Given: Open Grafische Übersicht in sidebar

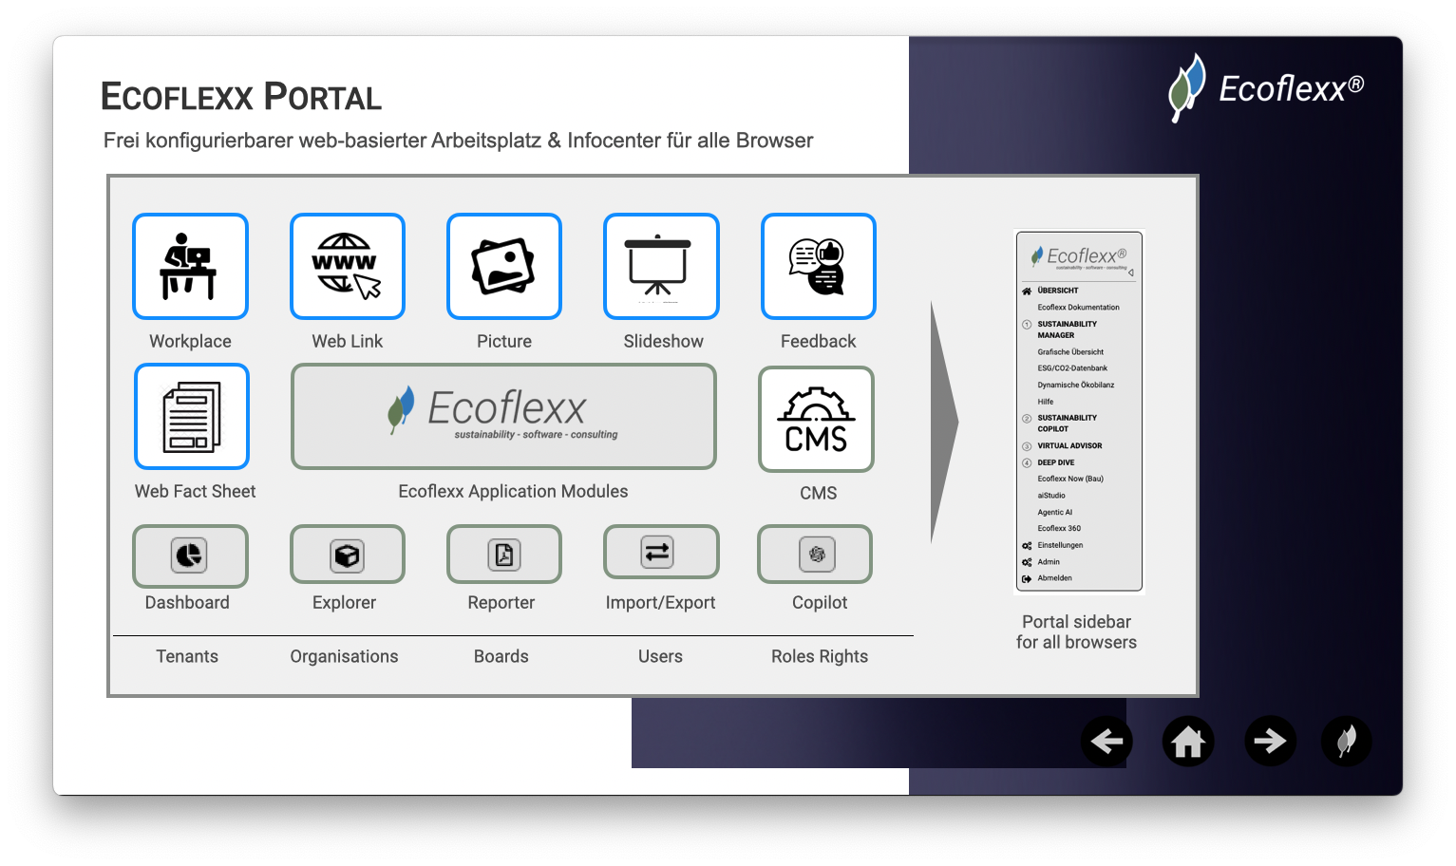Looking at the screenshot, I should (1070, 352).
